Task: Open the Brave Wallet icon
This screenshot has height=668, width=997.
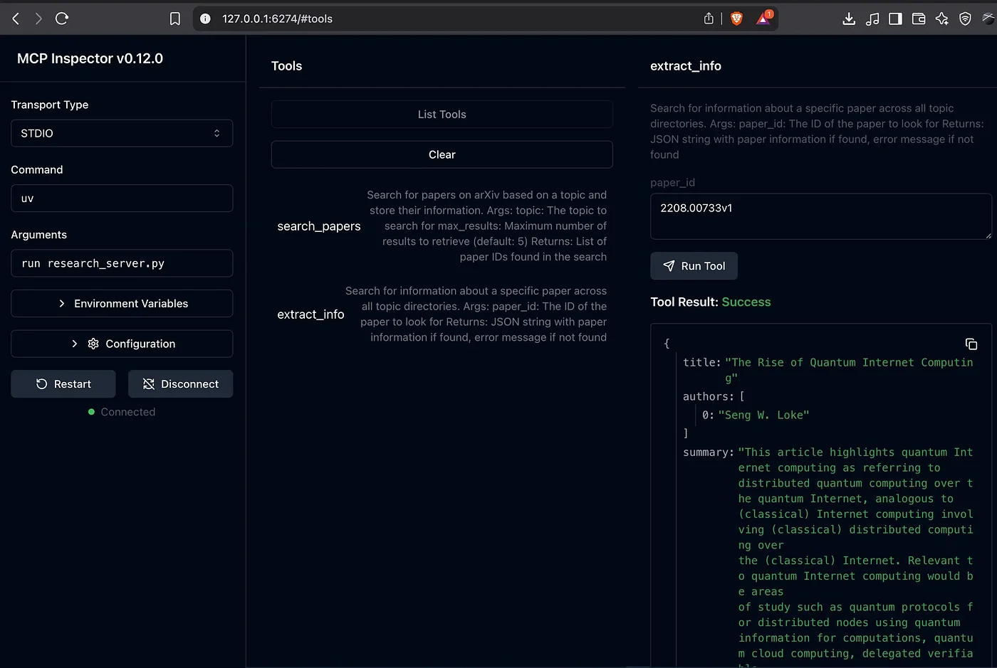Action: click(x=918, y=18)
